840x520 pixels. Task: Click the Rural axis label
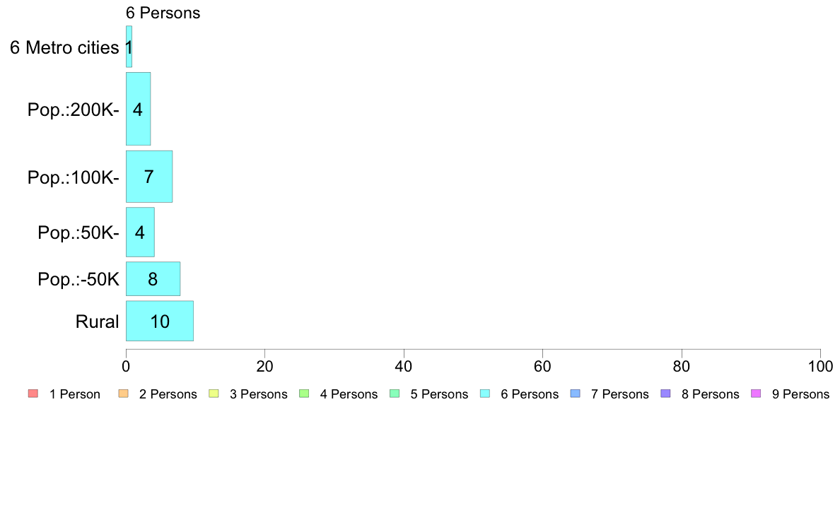pos(97,322)
